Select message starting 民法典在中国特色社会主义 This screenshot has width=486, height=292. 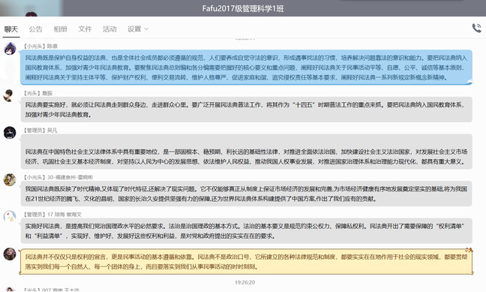pos(247,152)
